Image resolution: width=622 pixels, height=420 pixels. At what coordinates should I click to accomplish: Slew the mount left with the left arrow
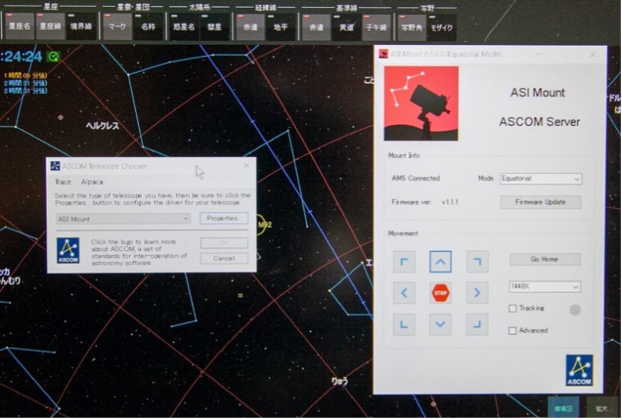tap(404, 293)
